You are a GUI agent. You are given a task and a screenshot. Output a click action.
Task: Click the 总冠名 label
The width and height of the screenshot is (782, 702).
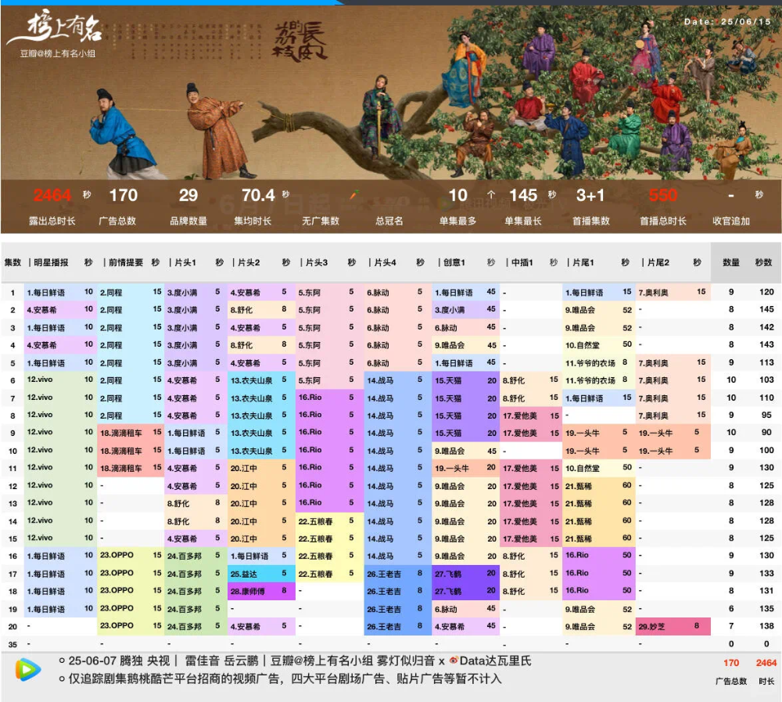[389, 221]
